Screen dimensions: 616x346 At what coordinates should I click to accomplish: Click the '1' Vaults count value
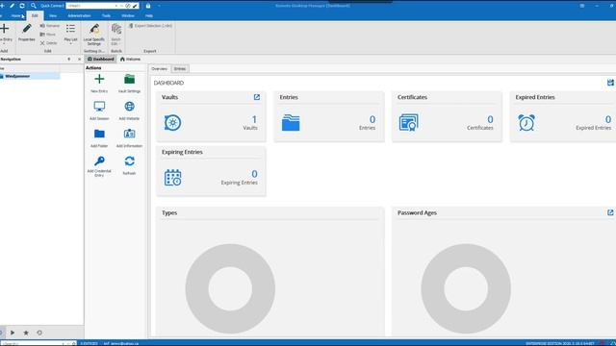coord(254,119)
